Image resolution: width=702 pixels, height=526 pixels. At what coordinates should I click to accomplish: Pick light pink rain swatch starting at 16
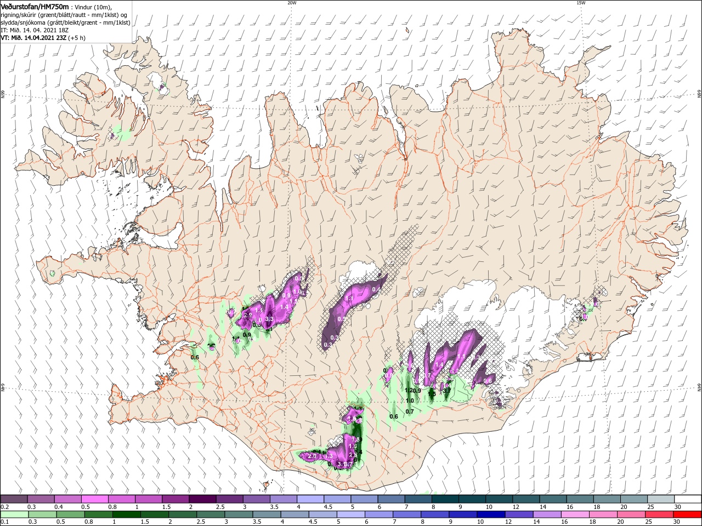(x=574, y=514)
